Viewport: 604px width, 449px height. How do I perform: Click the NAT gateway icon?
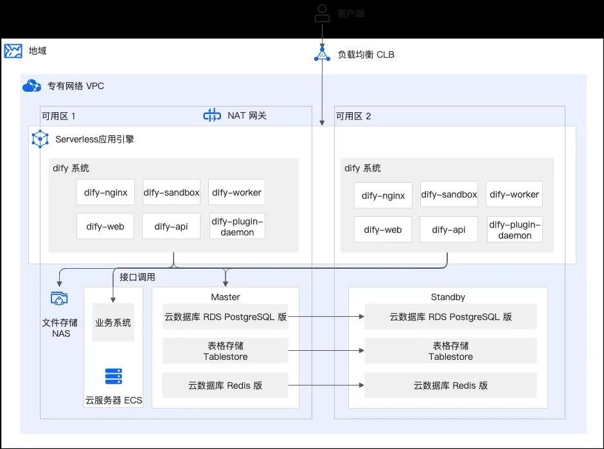pos(212,115)
